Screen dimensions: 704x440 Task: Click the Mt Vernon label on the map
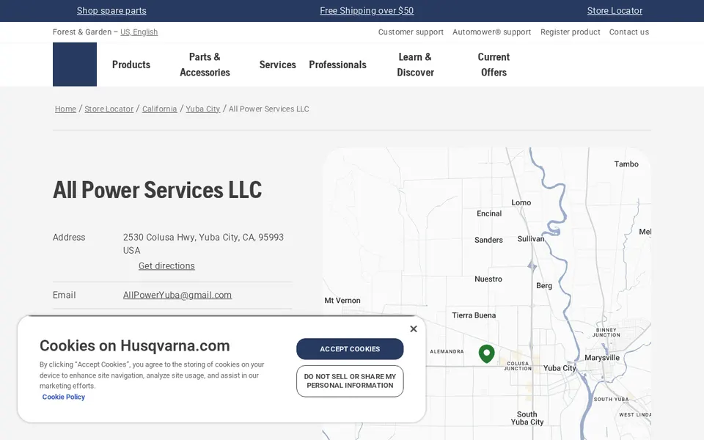click(342, 301)
